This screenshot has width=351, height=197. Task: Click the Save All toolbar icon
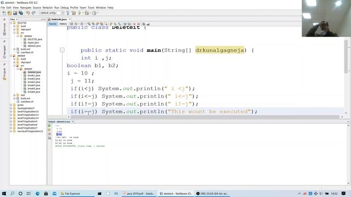coord(21,13)
